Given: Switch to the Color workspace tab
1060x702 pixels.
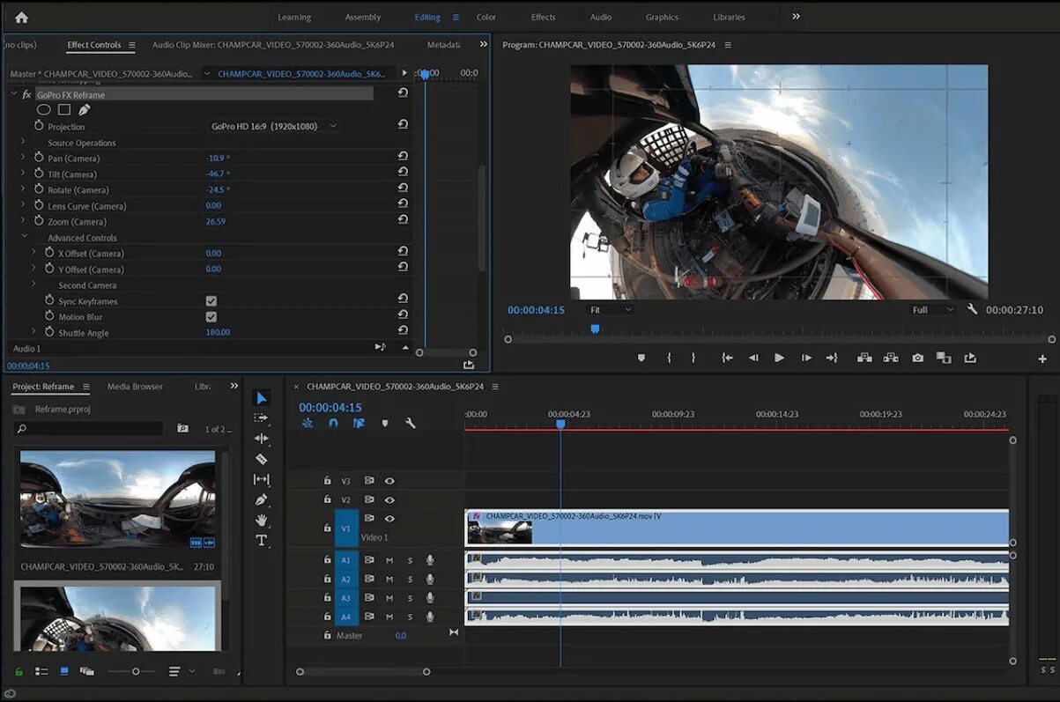Looking at the screenshot, I should coord(486,17).
